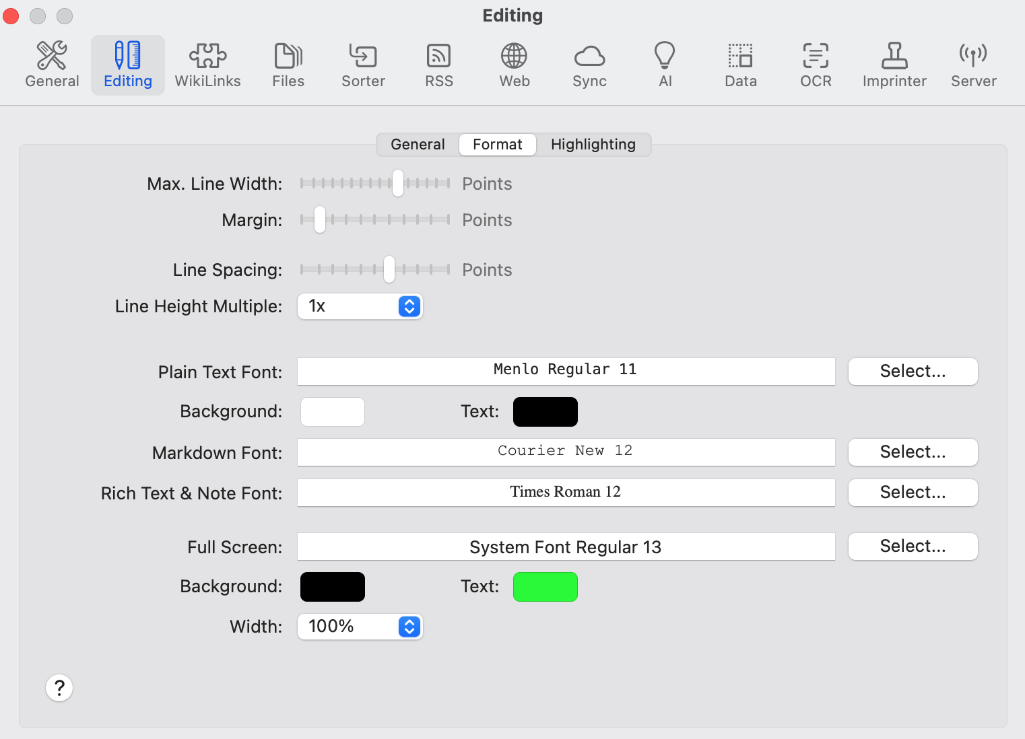Open the Sync cloud settings

(x=589, y=65)
